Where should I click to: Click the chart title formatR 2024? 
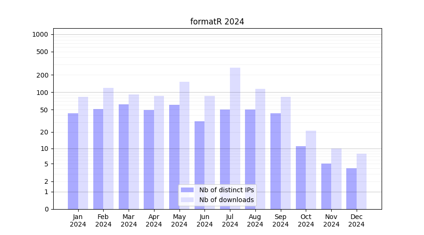click(217, 22)
